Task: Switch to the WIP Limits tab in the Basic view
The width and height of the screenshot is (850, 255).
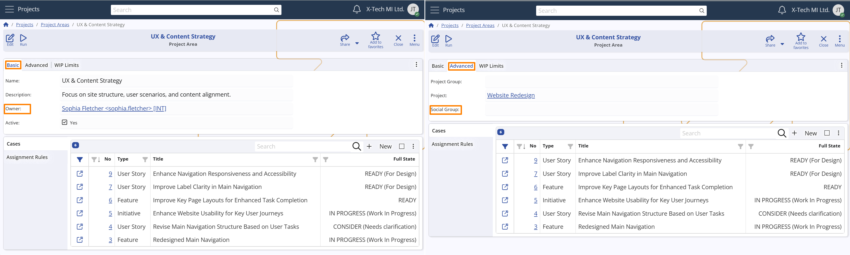Action: point(66,65)
